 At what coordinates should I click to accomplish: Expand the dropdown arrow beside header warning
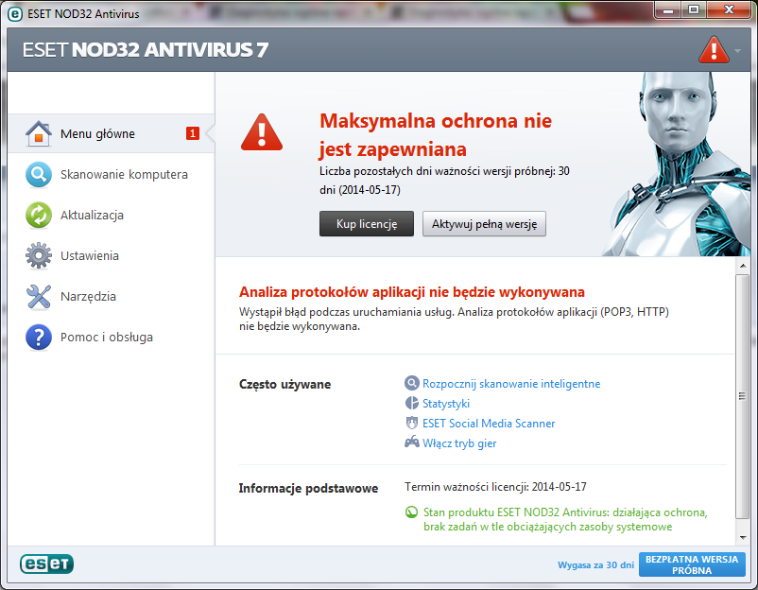737,50
